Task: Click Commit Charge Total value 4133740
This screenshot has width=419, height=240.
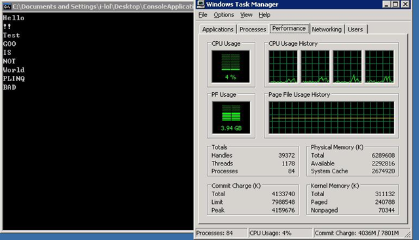Action: click(283, 194)
